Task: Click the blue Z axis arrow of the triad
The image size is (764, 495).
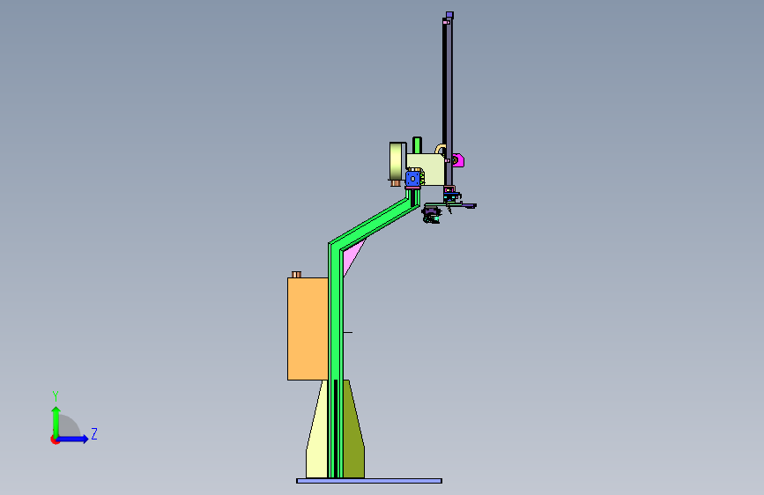Action: [73, 439]
